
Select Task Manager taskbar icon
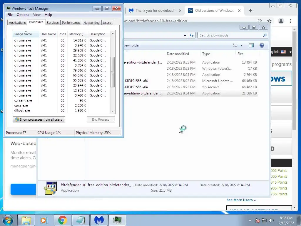pyautogui.click(x=117, y=220)
